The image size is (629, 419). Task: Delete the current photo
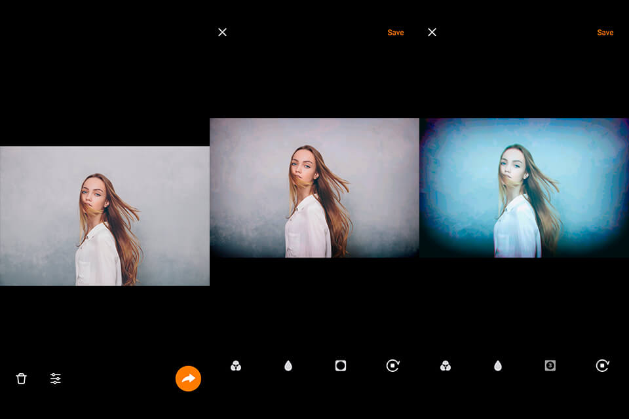click(20, 378)
